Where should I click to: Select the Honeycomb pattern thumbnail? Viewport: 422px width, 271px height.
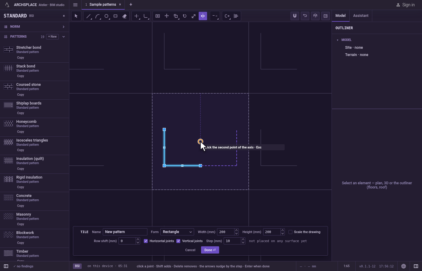coord(8,123)
